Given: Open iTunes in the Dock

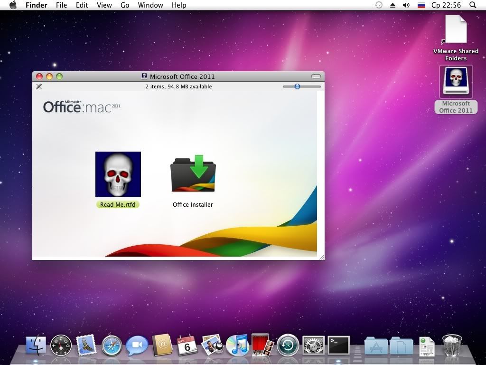Looking at the screenshot, I should point(237,345).
